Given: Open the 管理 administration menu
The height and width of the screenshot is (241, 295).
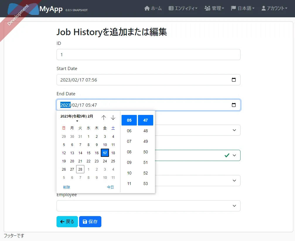Looking at the screenshot, I should pos(214,8).
